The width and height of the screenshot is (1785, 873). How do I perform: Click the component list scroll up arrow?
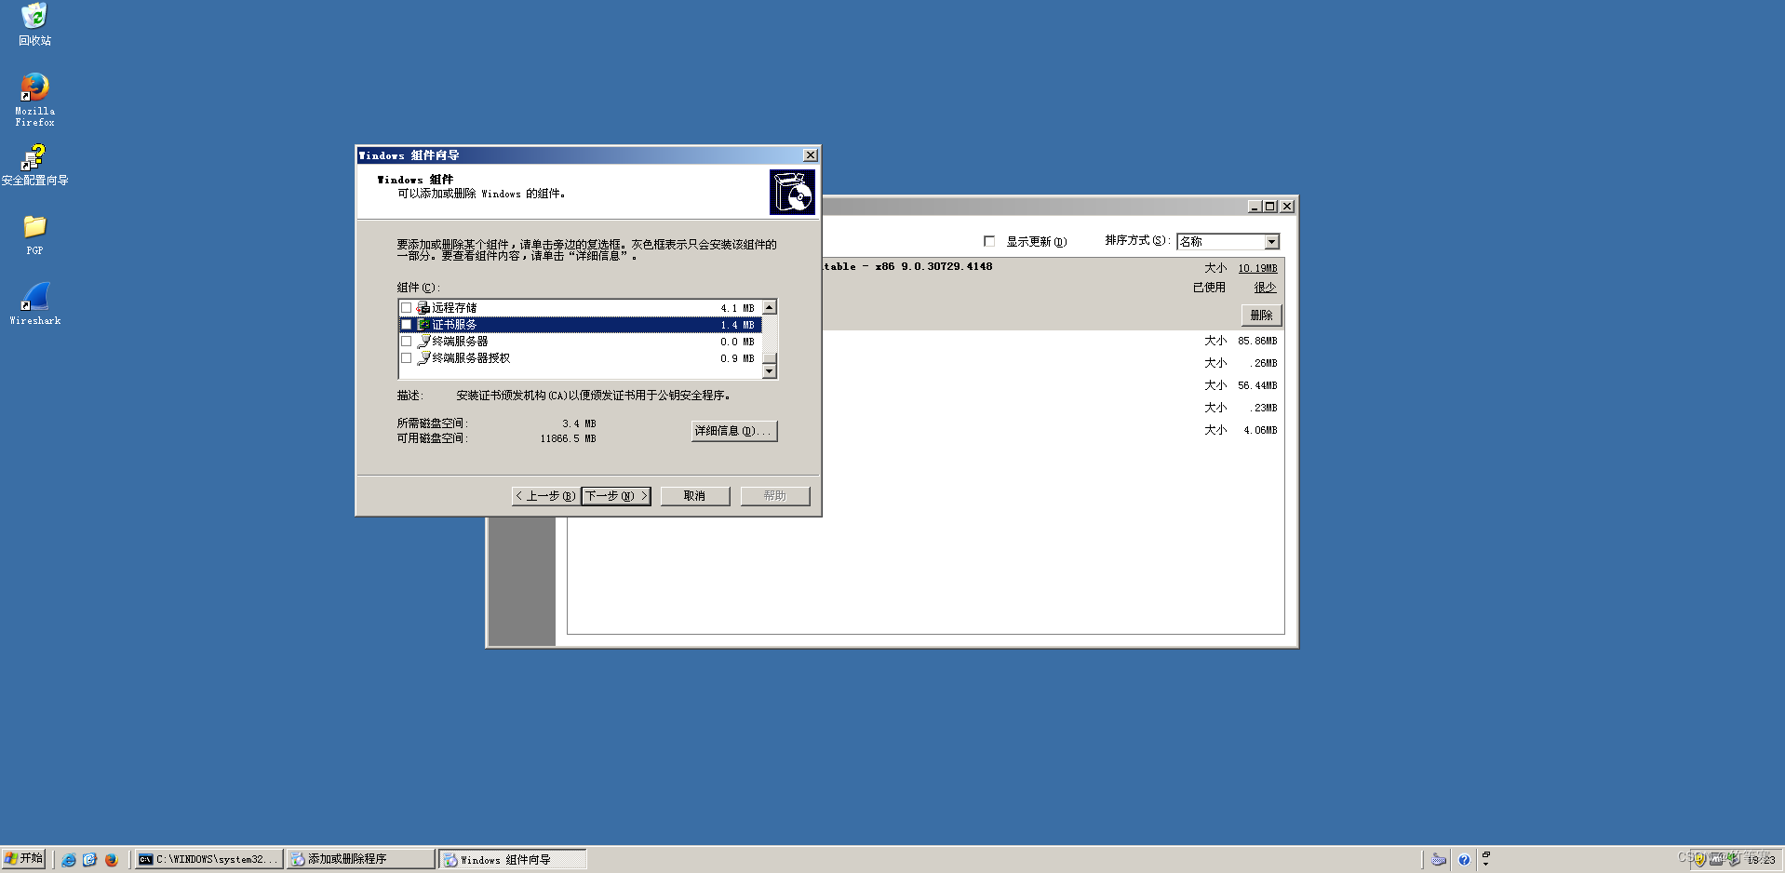click(x=769, y=307)
